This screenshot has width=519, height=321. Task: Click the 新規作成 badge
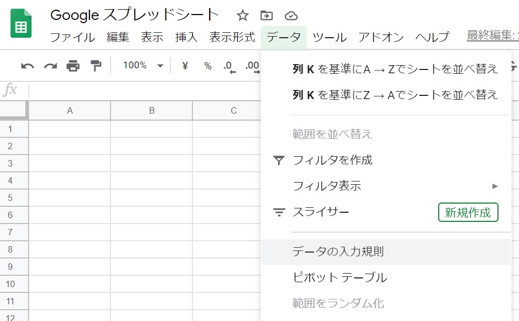pyautogui.click(x=468, y=212)
